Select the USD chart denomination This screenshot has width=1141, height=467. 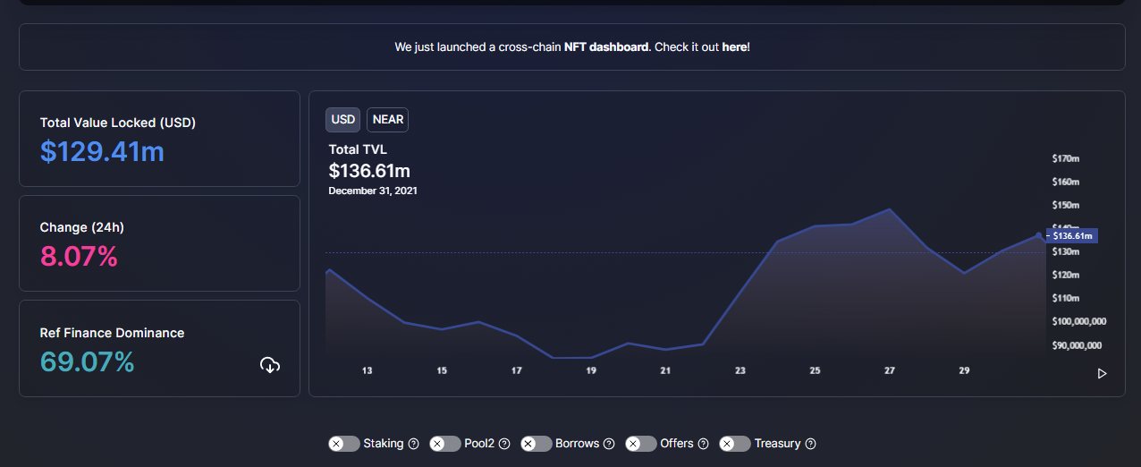tap(343, 119)
